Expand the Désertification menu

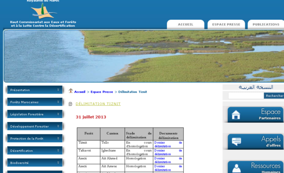tap(35, 150)
